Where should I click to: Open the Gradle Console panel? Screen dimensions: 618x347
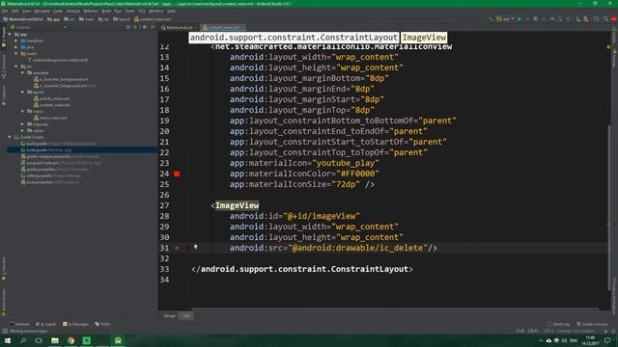[592, 324]
